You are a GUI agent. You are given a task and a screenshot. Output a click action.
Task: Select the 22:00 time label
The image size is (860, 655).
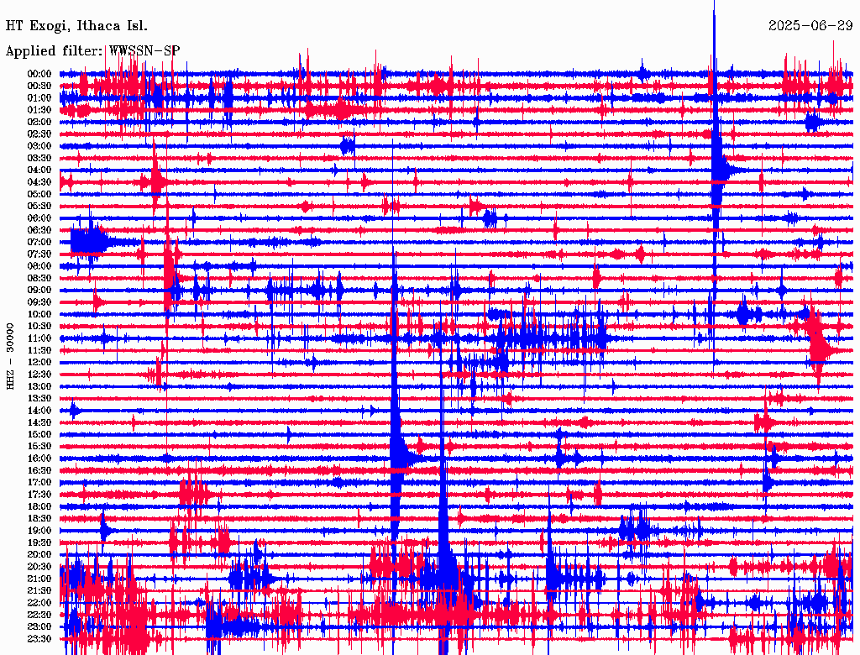(x=39, y=603)
